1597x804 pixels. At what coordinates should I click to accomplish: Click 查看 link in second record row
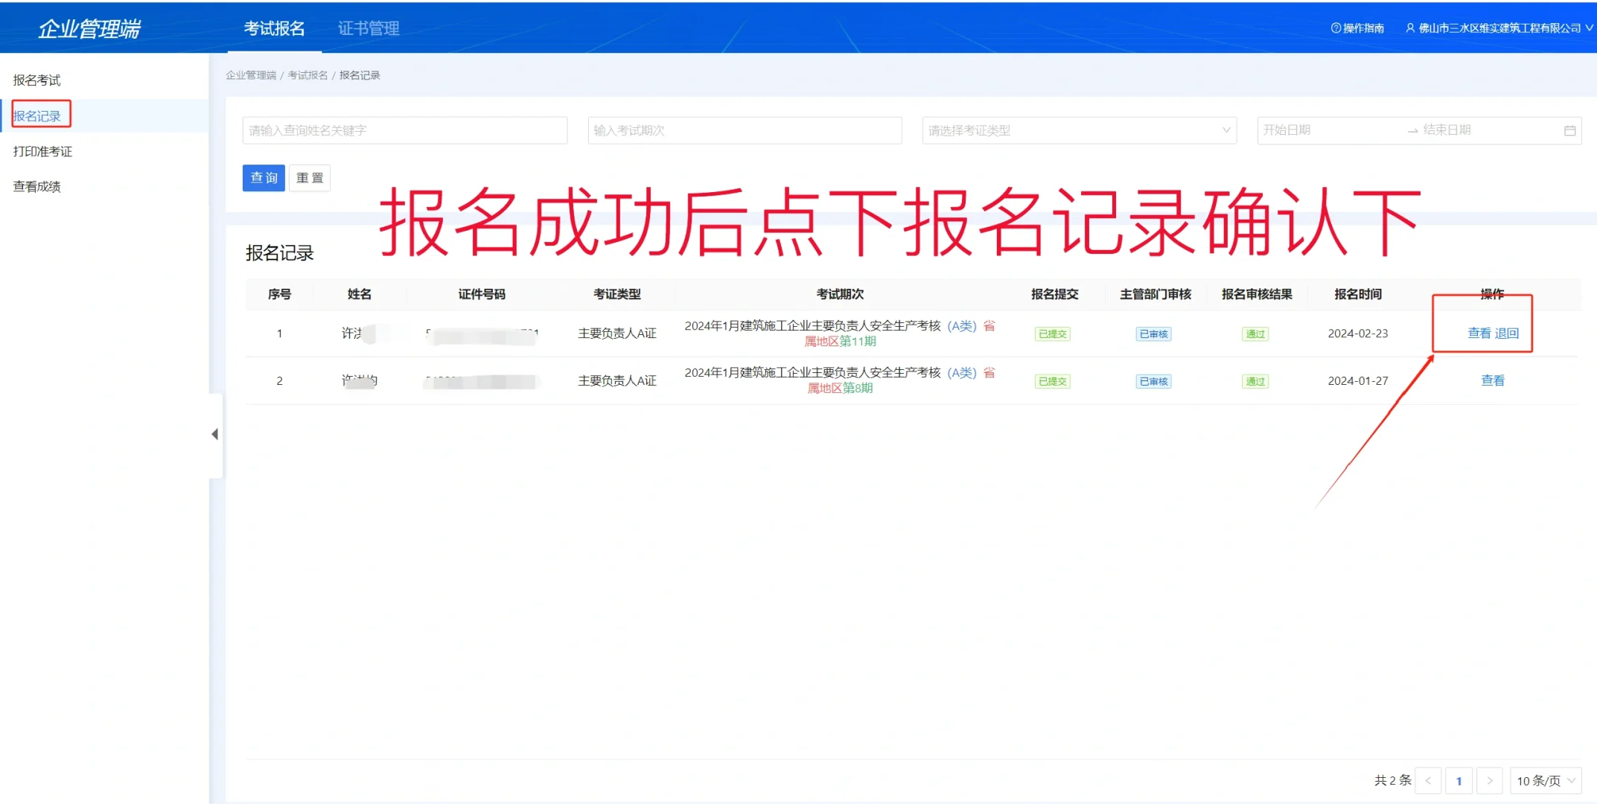1492,380
